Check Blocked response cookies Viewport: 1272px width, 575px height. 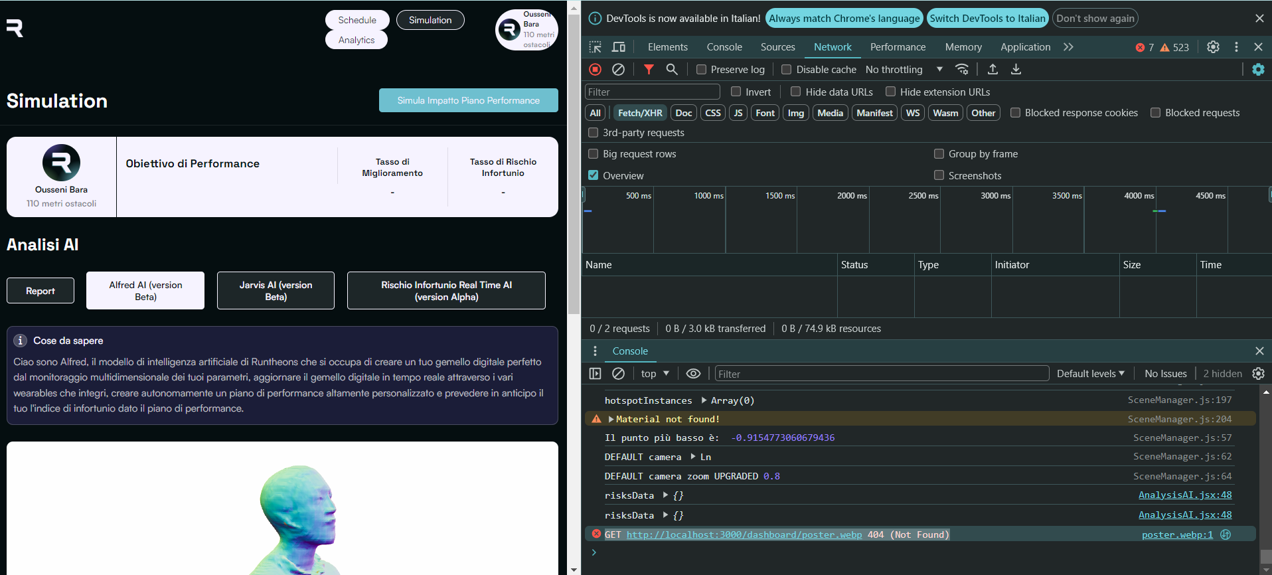pos(1015,113)
